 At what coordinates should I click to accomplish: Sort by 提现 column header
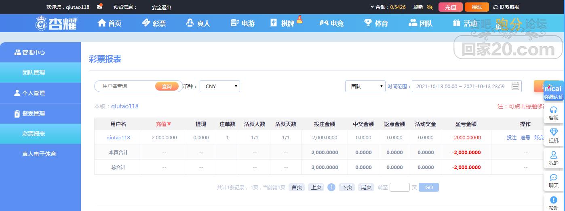tap(201, 124)
